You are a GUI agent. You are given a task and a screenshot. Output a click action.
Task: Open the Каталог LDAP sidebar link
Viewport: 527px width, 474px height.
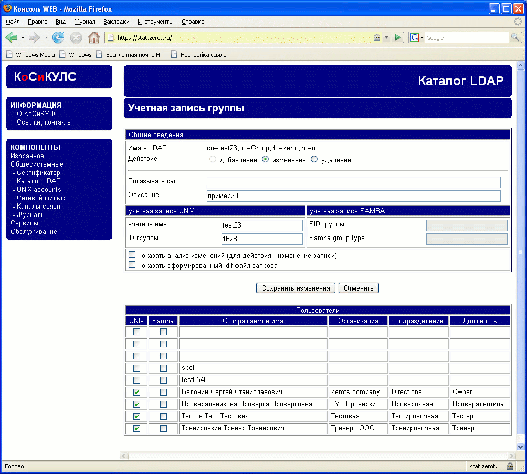[x=39, y=181]
